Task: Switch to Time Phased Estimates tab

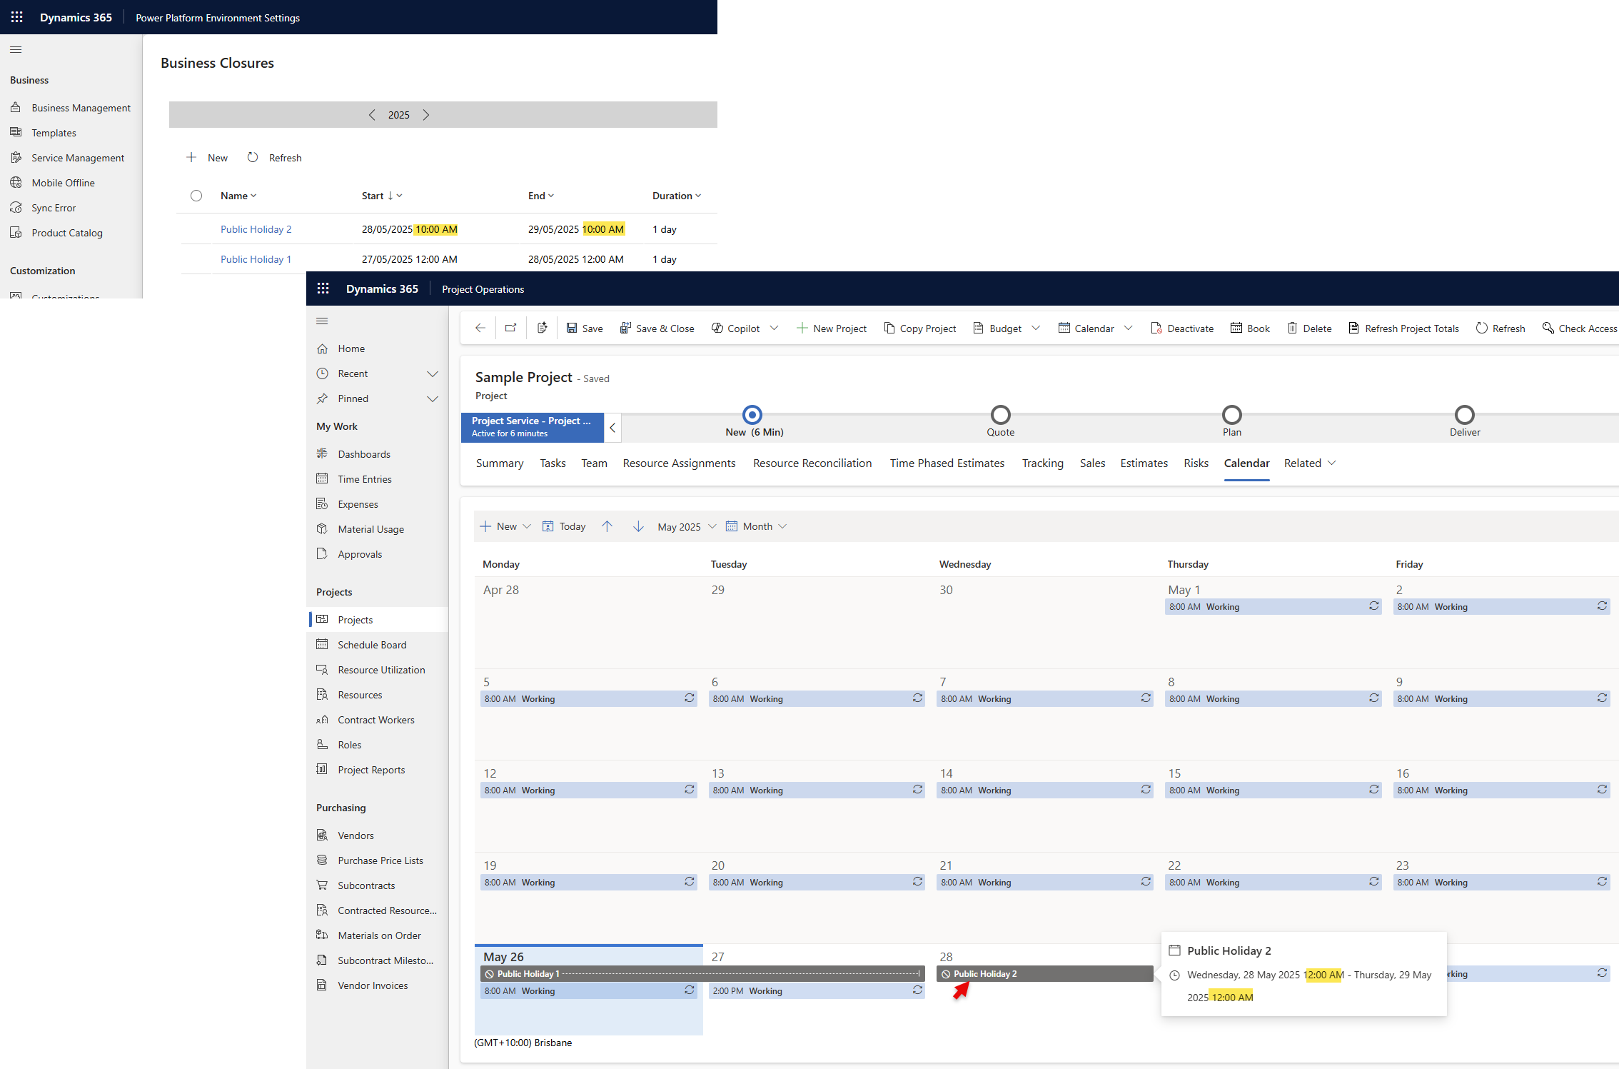Action: point(947,463)
